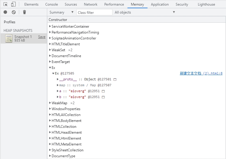Expand the map :: system / Map entry
The height and width of the screenshot is (159, 226).
coord(58,85)
